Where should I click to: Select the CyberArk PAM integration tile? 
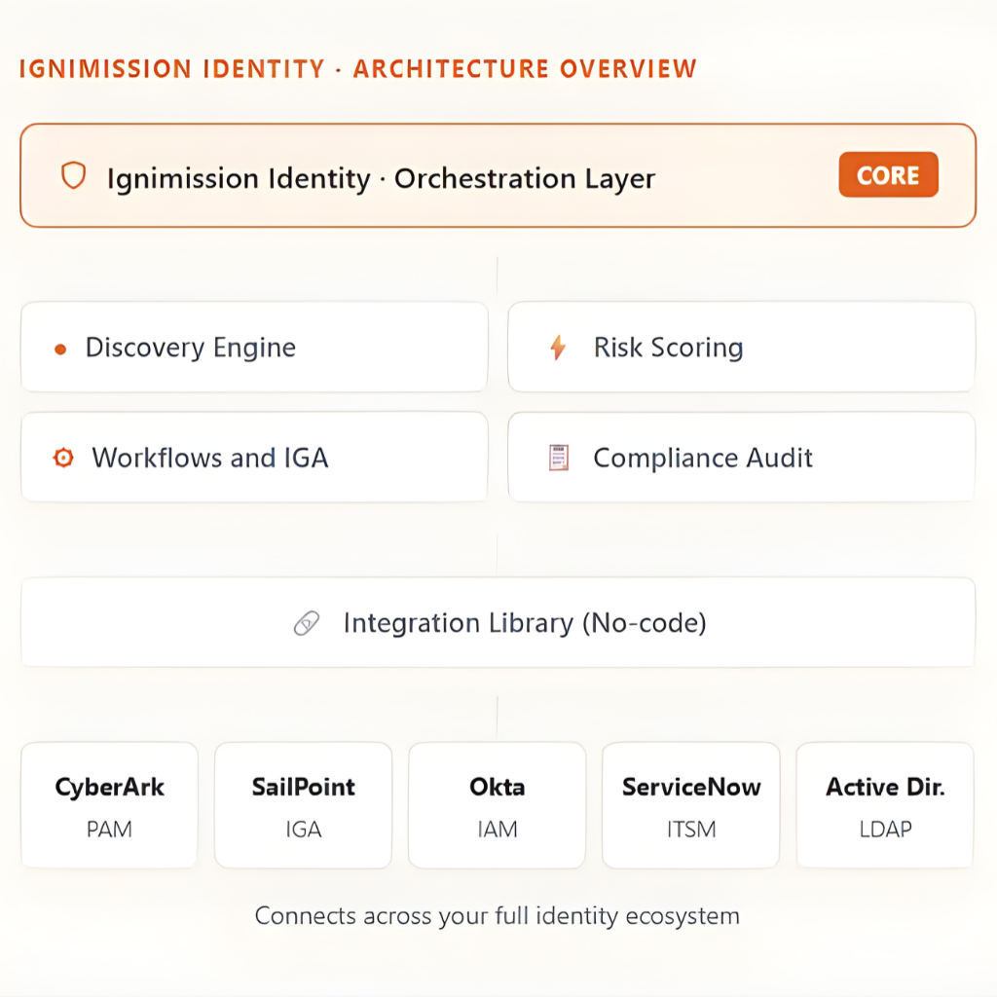(x=109, y=805)
